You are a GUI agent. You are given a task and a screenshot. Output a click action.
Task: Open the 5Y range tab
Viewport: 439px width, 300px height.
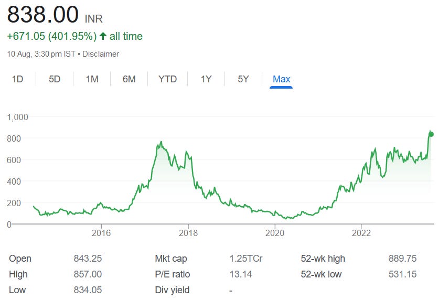point(243,79)
